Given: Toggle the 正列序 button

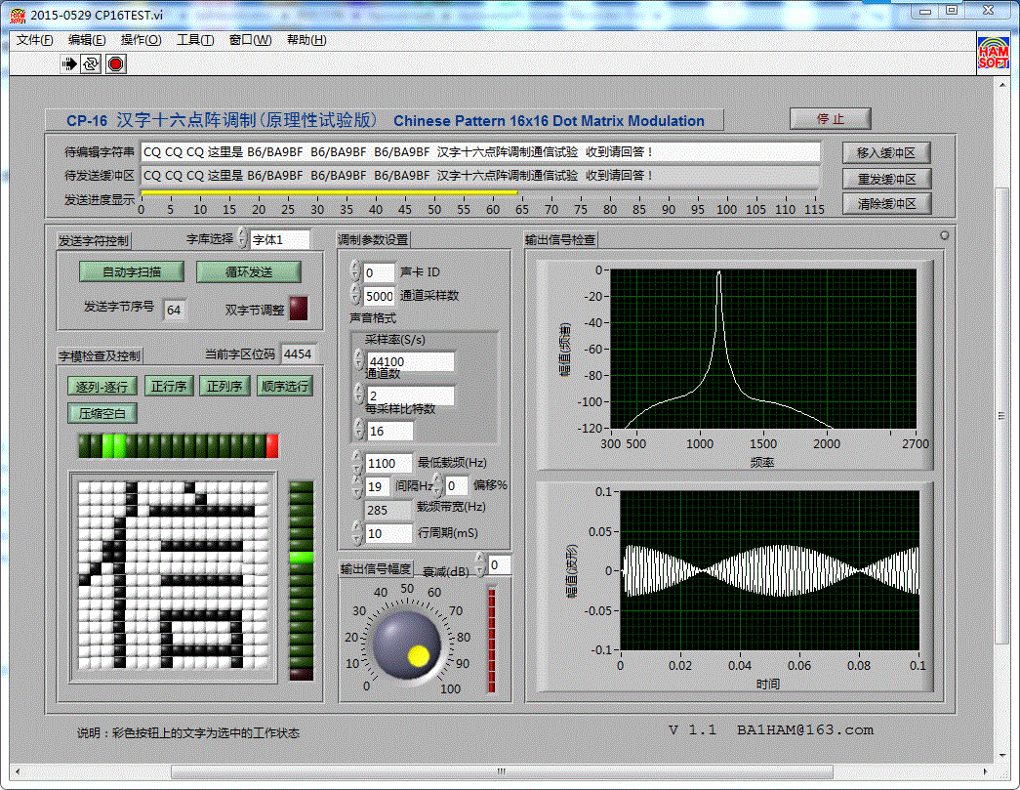Looking at the screenshot, I should [224, 386].
